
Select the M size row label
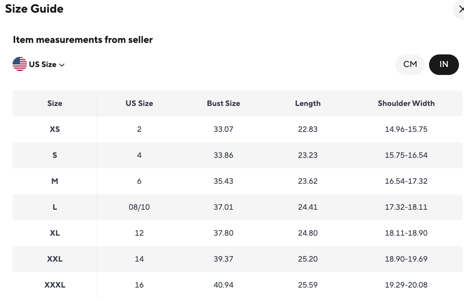[55, 181]
